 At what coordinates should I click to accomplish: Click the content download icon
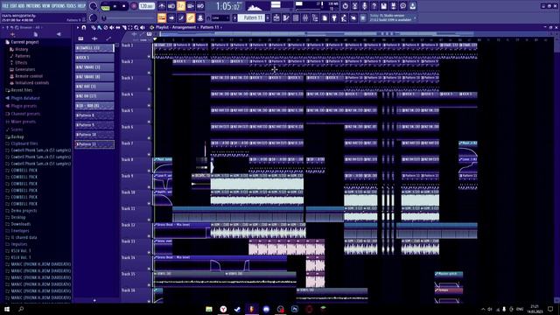(x=413, y=6)
